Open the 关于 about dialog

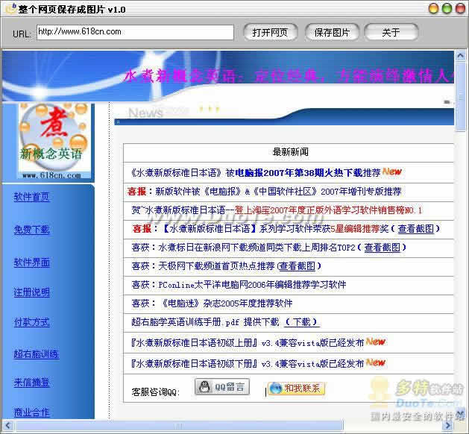click(391, 32)
